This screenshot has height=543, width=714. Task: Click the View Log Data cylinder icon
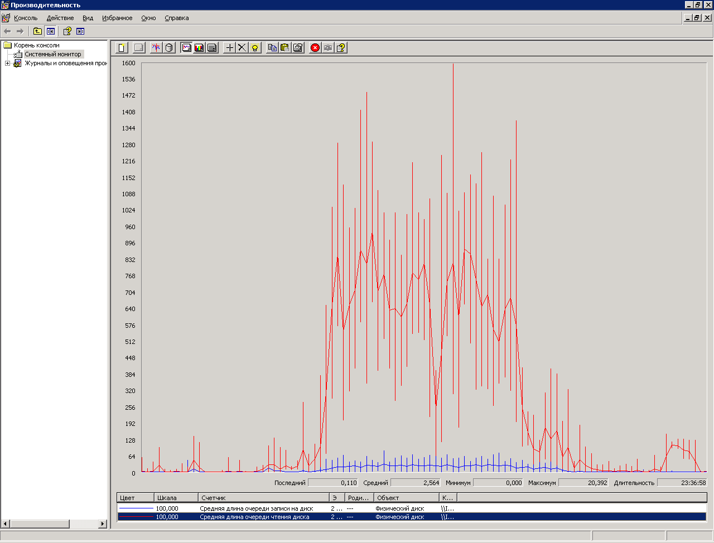coord(169,48)
